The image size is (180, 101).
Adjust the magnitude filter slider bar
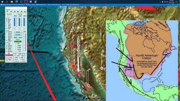15,22
